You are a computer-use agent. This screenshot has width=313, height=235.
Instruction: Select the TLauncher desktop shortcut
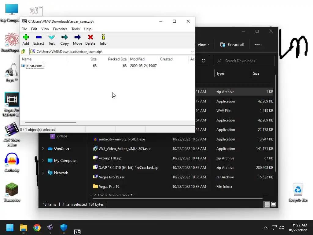tap(12, 192)
